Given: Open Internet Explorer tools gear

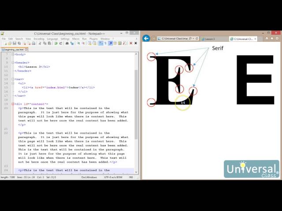Looking at the screenshot, I should [277, 38].
